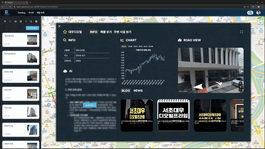The height and width of the screenshot is (149, 265).
Task: Open the browser tab search dropdown
Action: pyautogui.click(x=2, y=2)
